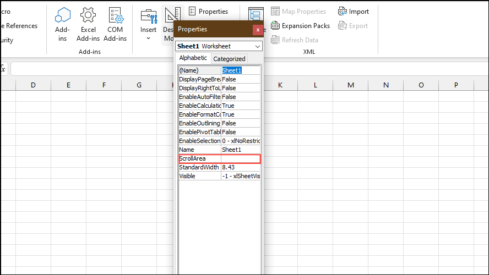Select column M header
The image size is (489, 275).
click(351, 85)
